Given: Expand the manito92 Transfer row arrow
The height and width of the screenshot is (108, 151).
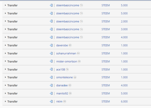Looking at the screenshot, I should (x=6, y=93).
